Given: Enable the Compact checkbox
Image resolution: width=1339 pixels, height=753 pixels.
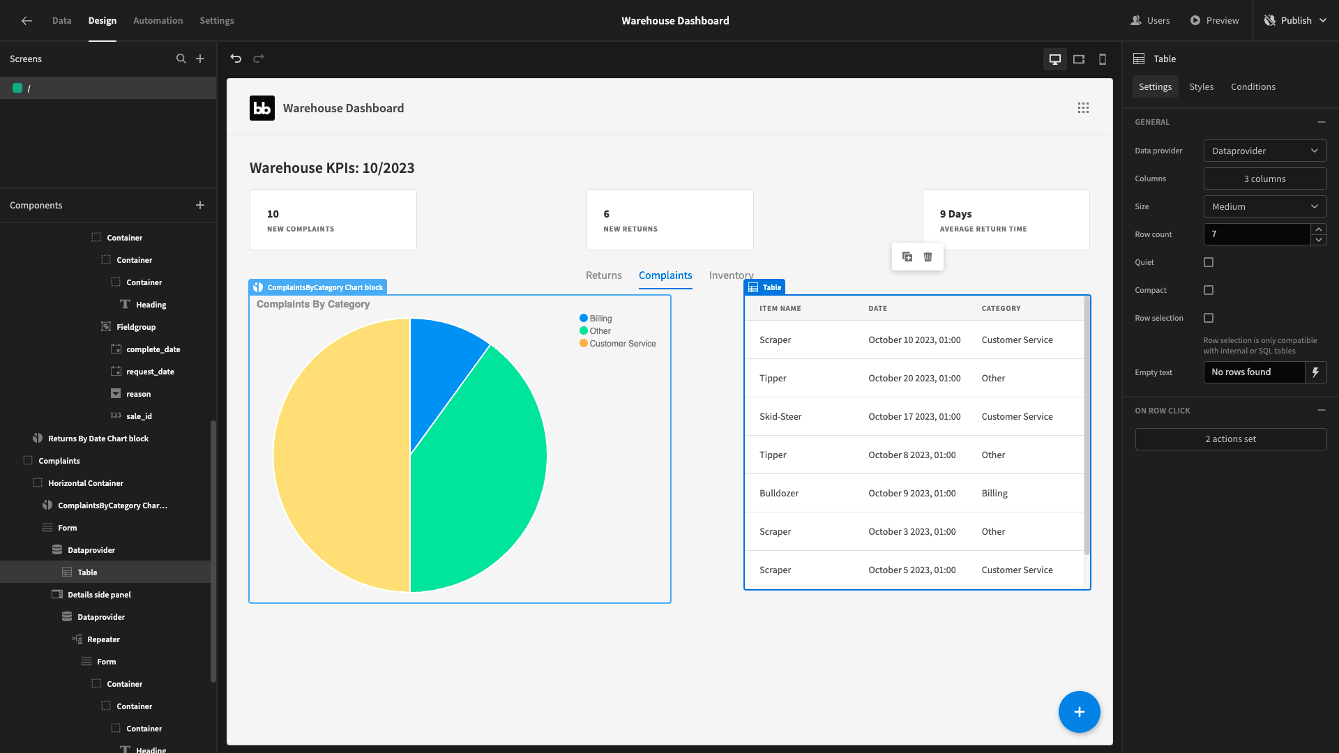Looking at the screenshot, I should pyautogui.click(x=1209, y=290).
